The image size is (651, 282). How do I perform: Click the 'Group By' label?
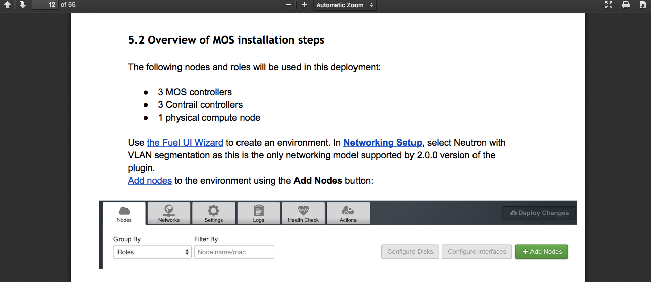coord(127,239)
